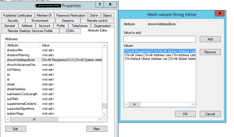This screenshot has height=137, width=234.
Task: Select Remote Desktop Services Profile tab
Action: click(x=30, y=31)
